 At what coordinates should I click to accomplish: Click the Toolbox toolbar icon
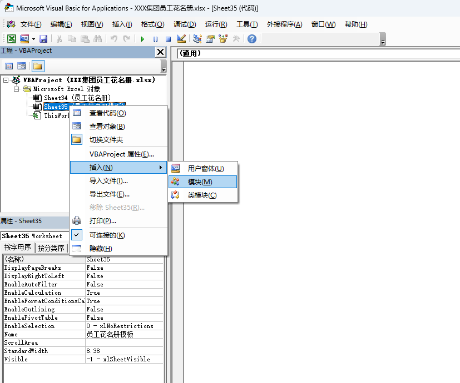click(x=236, y=39)
